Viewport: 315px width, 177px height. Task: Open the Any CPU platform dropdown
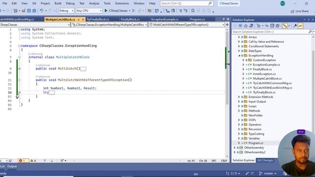[x=89, y=11]
